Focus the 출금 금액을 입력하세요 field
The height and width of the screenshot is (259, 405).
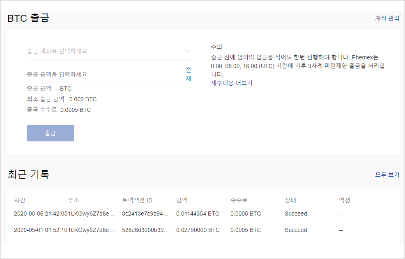(106, 75)
